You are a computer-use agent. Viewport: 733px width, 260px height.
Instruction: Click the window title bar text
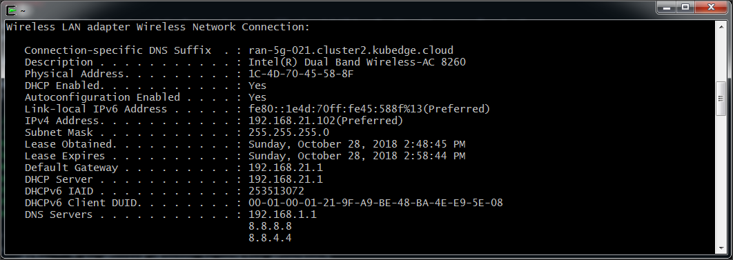(23, 10)
